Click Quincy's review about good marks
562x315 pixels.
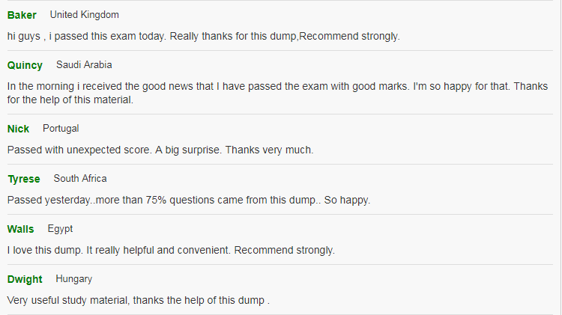pyautogui.click(x=277, y=93)
